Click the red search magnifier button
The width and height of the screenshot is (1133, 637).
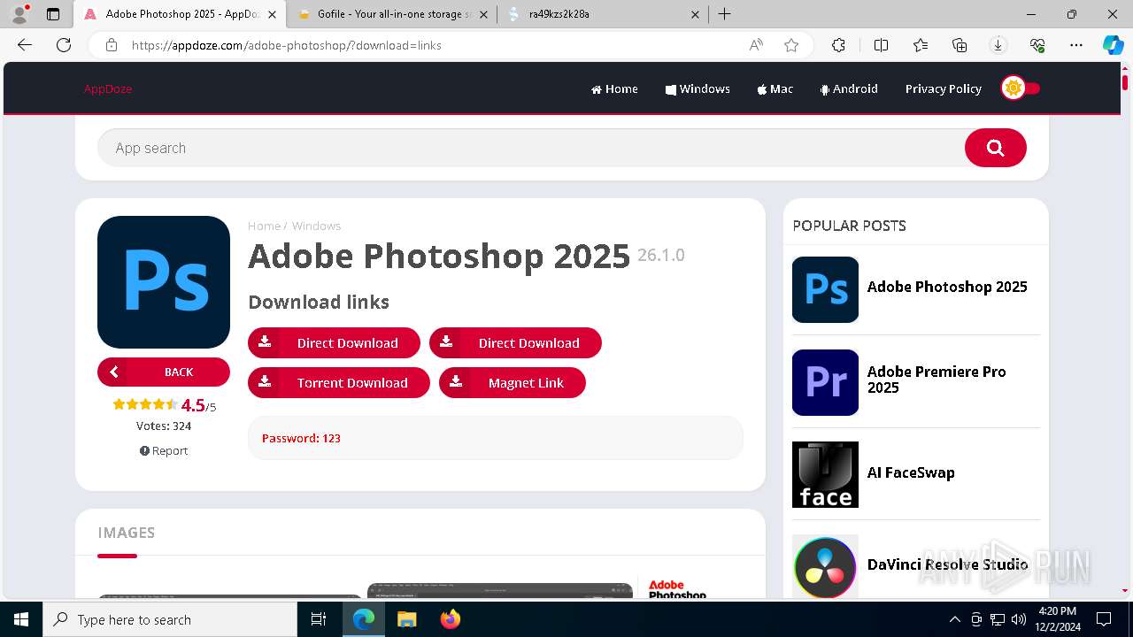point(995,148)
